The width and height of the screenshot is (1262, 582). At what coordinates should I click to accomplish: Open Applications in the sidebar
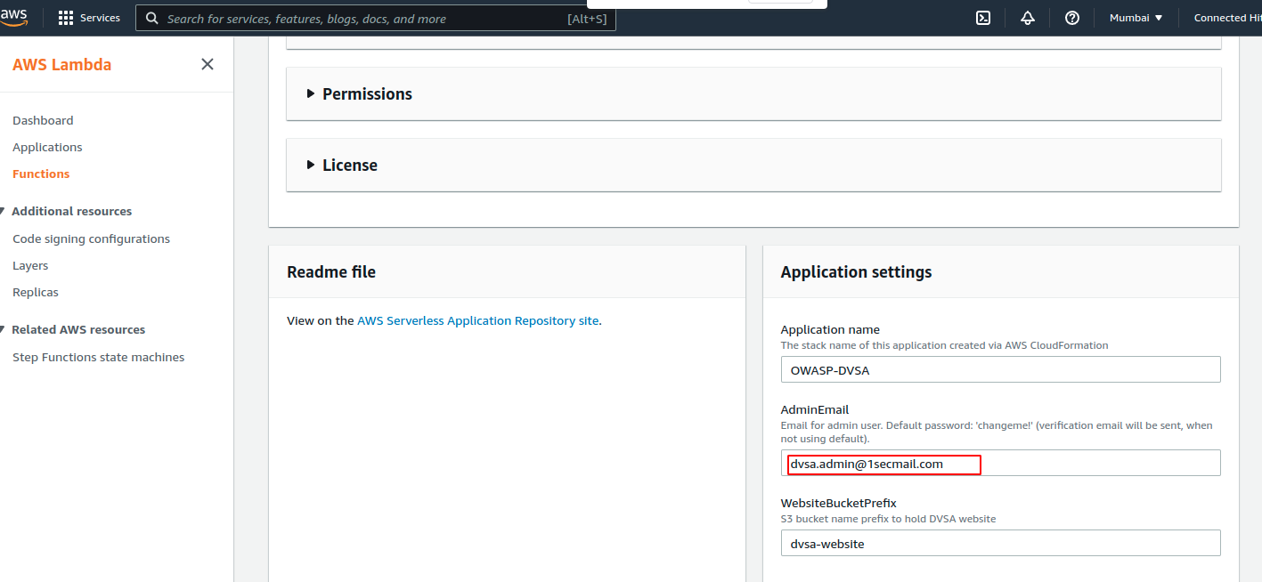tap(47, 147)
